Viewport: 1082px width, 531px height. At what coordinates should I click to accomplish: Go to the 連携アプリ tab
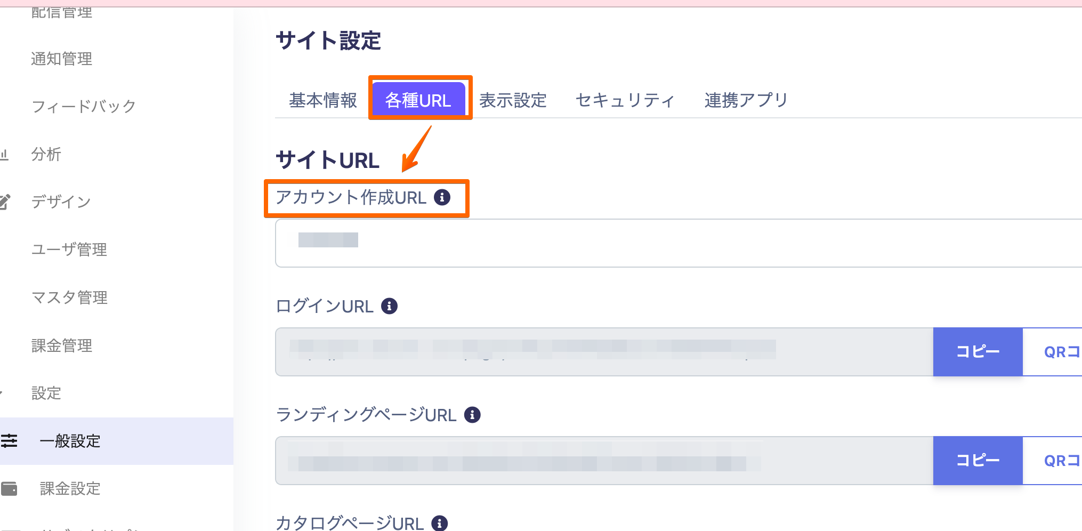746,100
